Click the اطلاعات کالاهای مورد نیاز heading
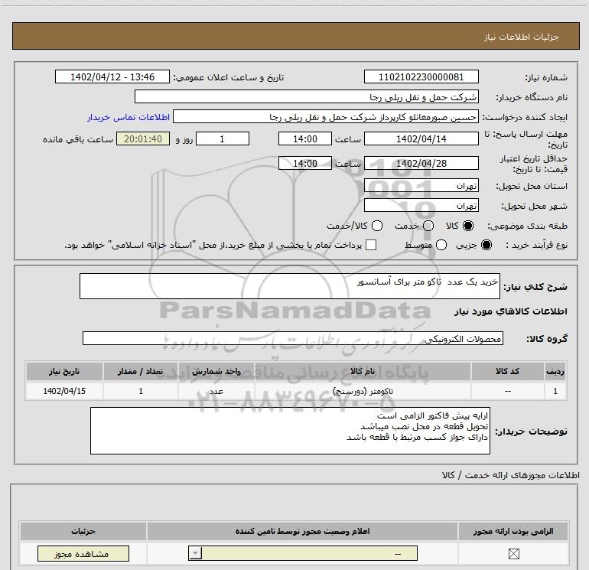The width and height of the screenshot is (589, 570). coord(510,311)
